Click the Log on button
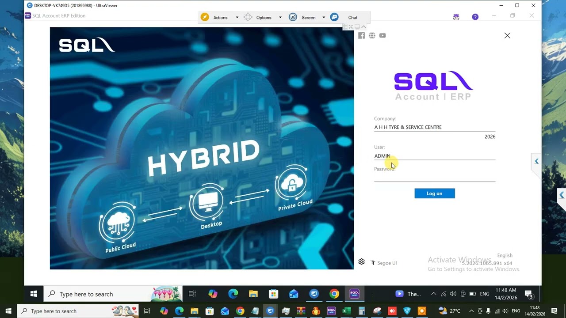This screenshot has height=318, width=566. tap(435, 193)
